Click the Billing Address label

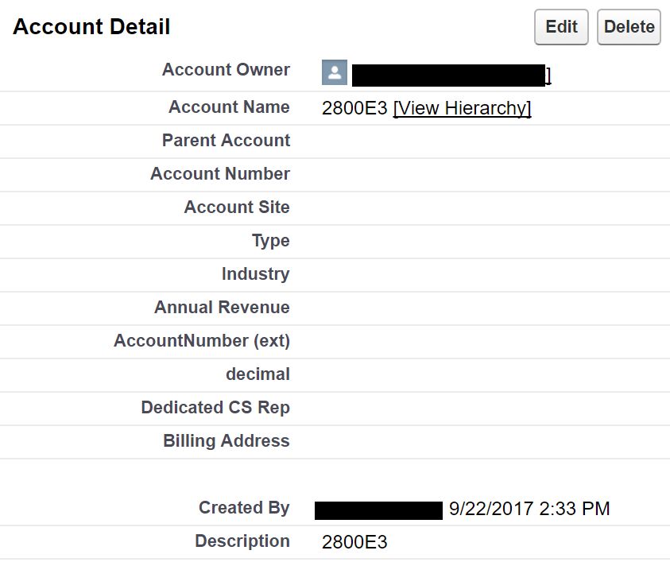click(x=226, y=440)
